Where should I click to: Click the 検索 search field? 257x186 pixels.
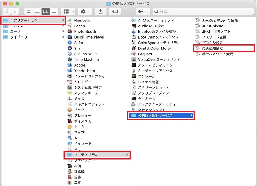[203, 12]
